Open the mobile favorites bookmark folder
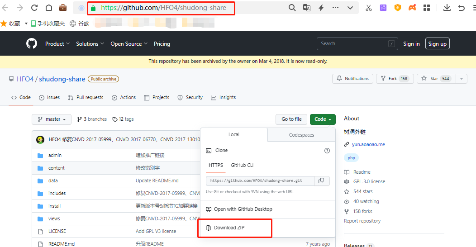Viewport: 476px width, 247px height. (48, 24)
